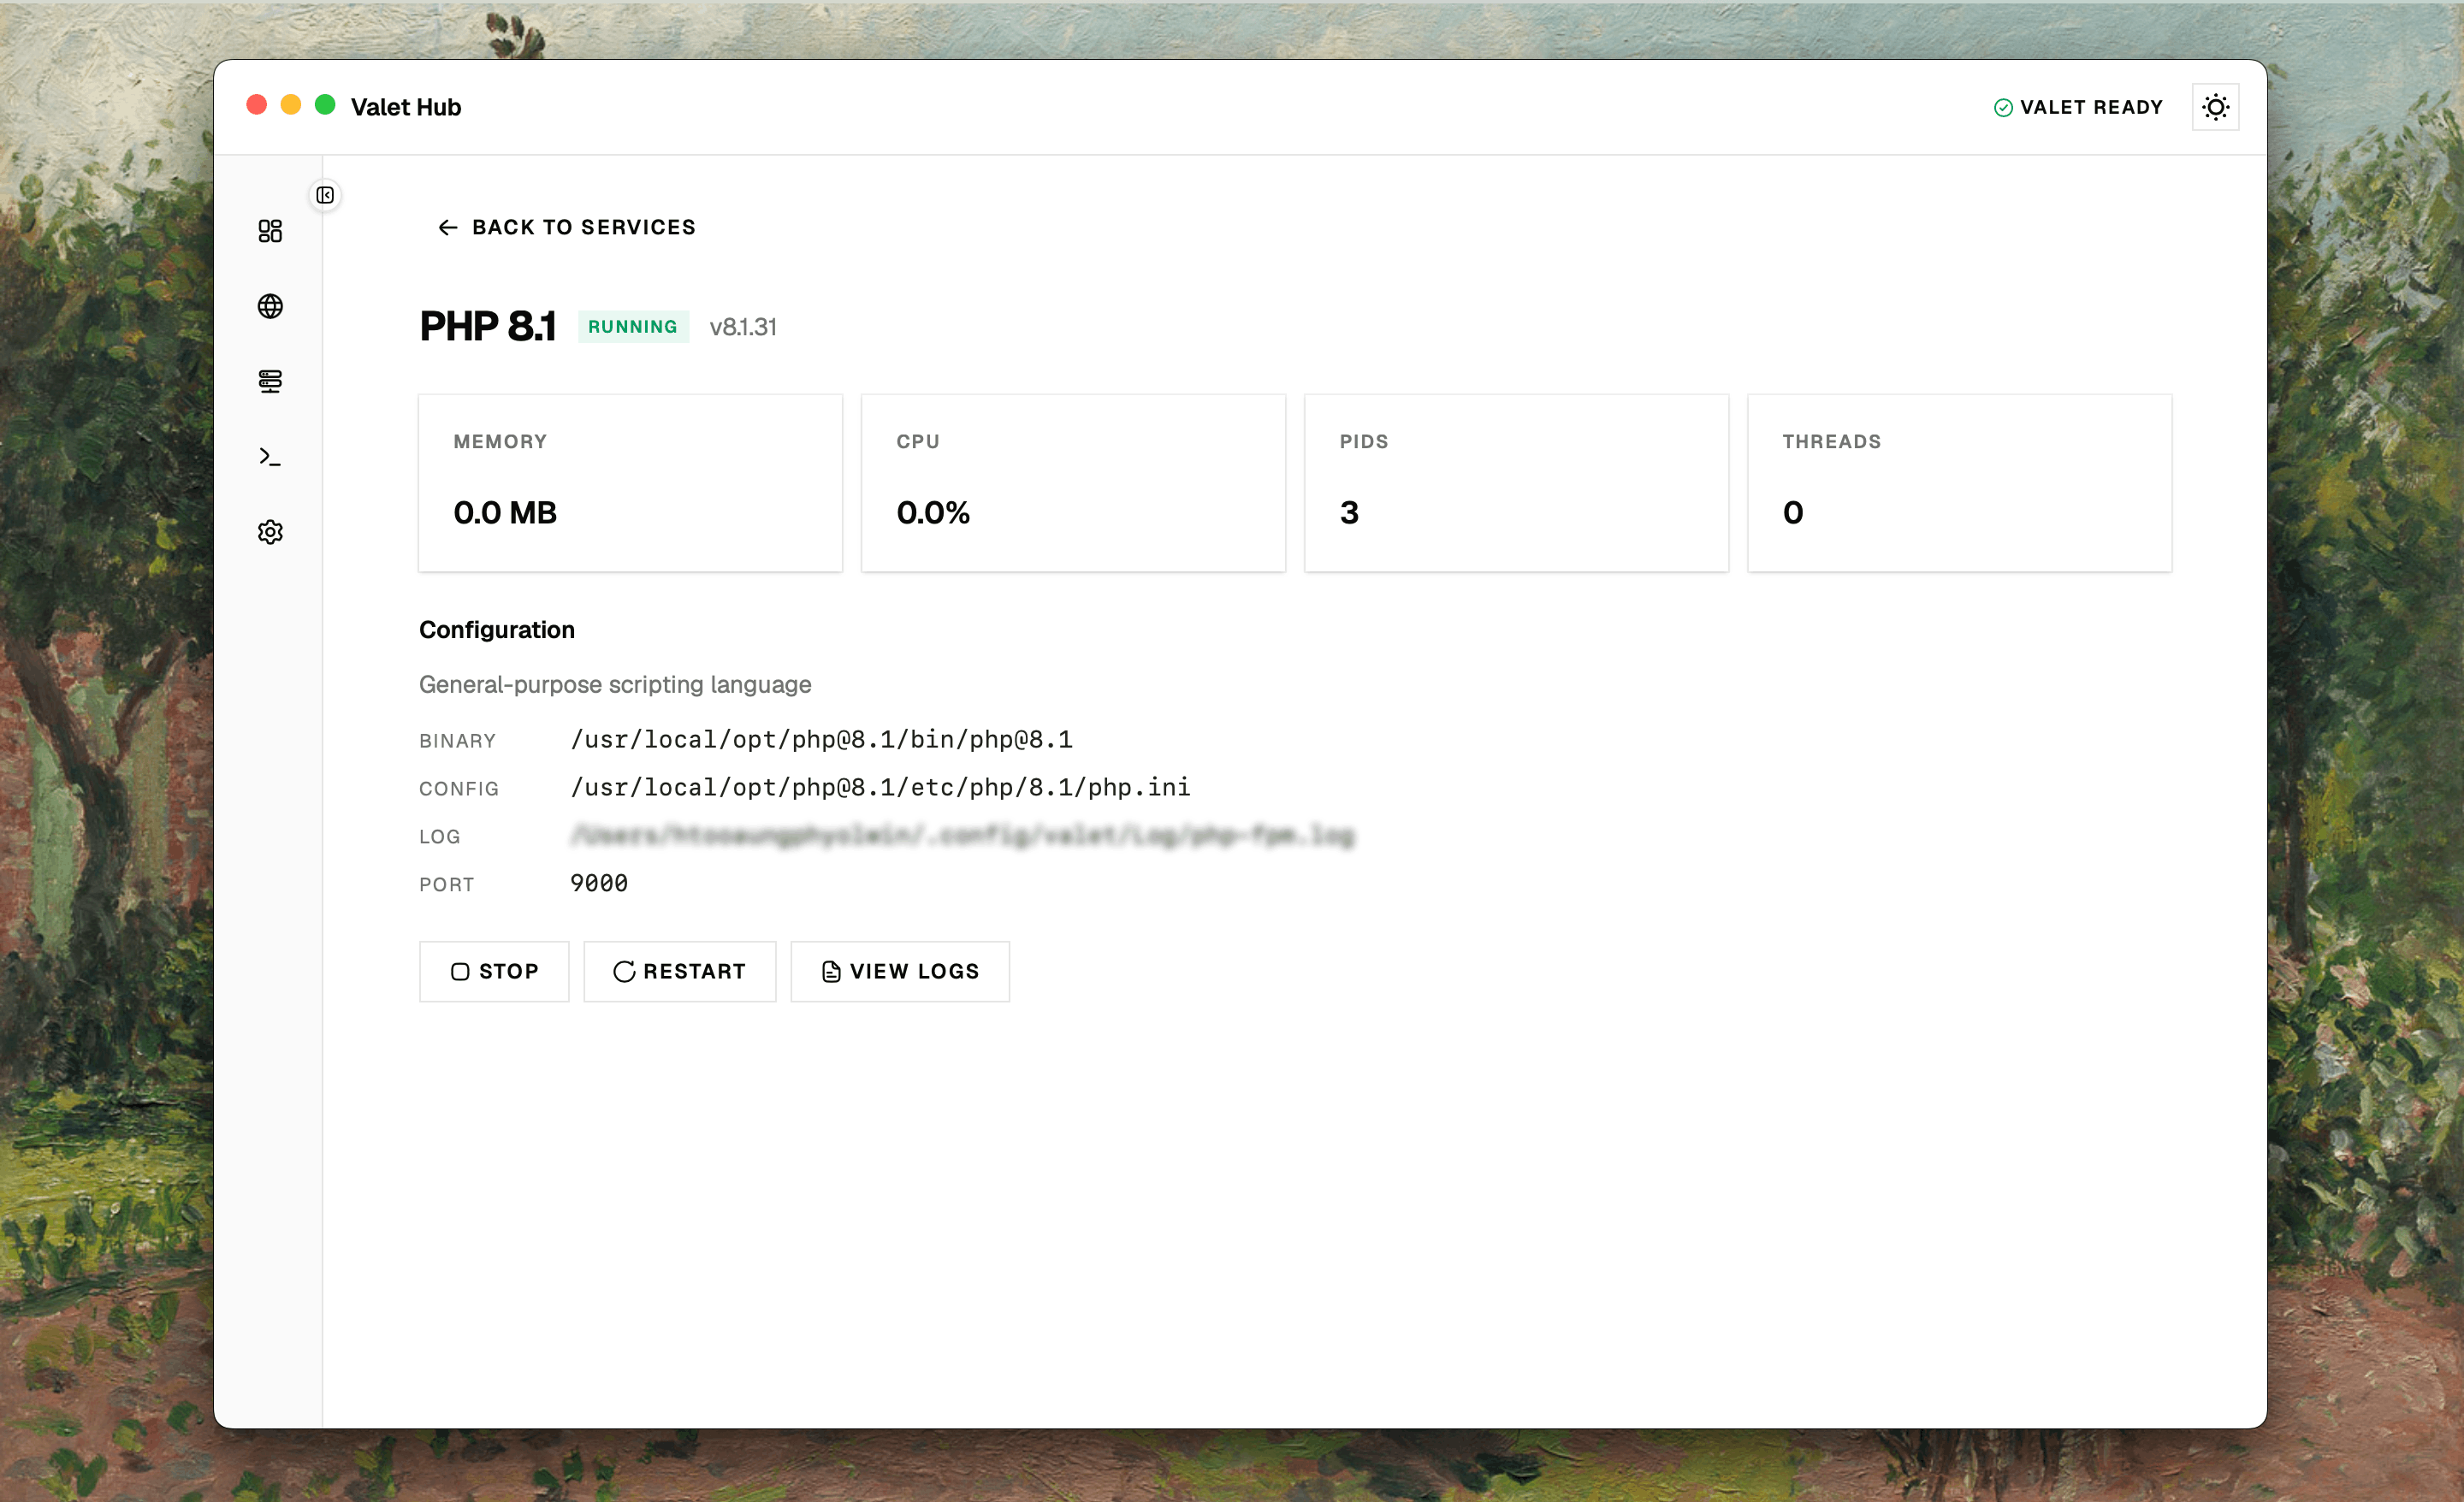Minimize window using the yellow button

(x=291, y=105)
